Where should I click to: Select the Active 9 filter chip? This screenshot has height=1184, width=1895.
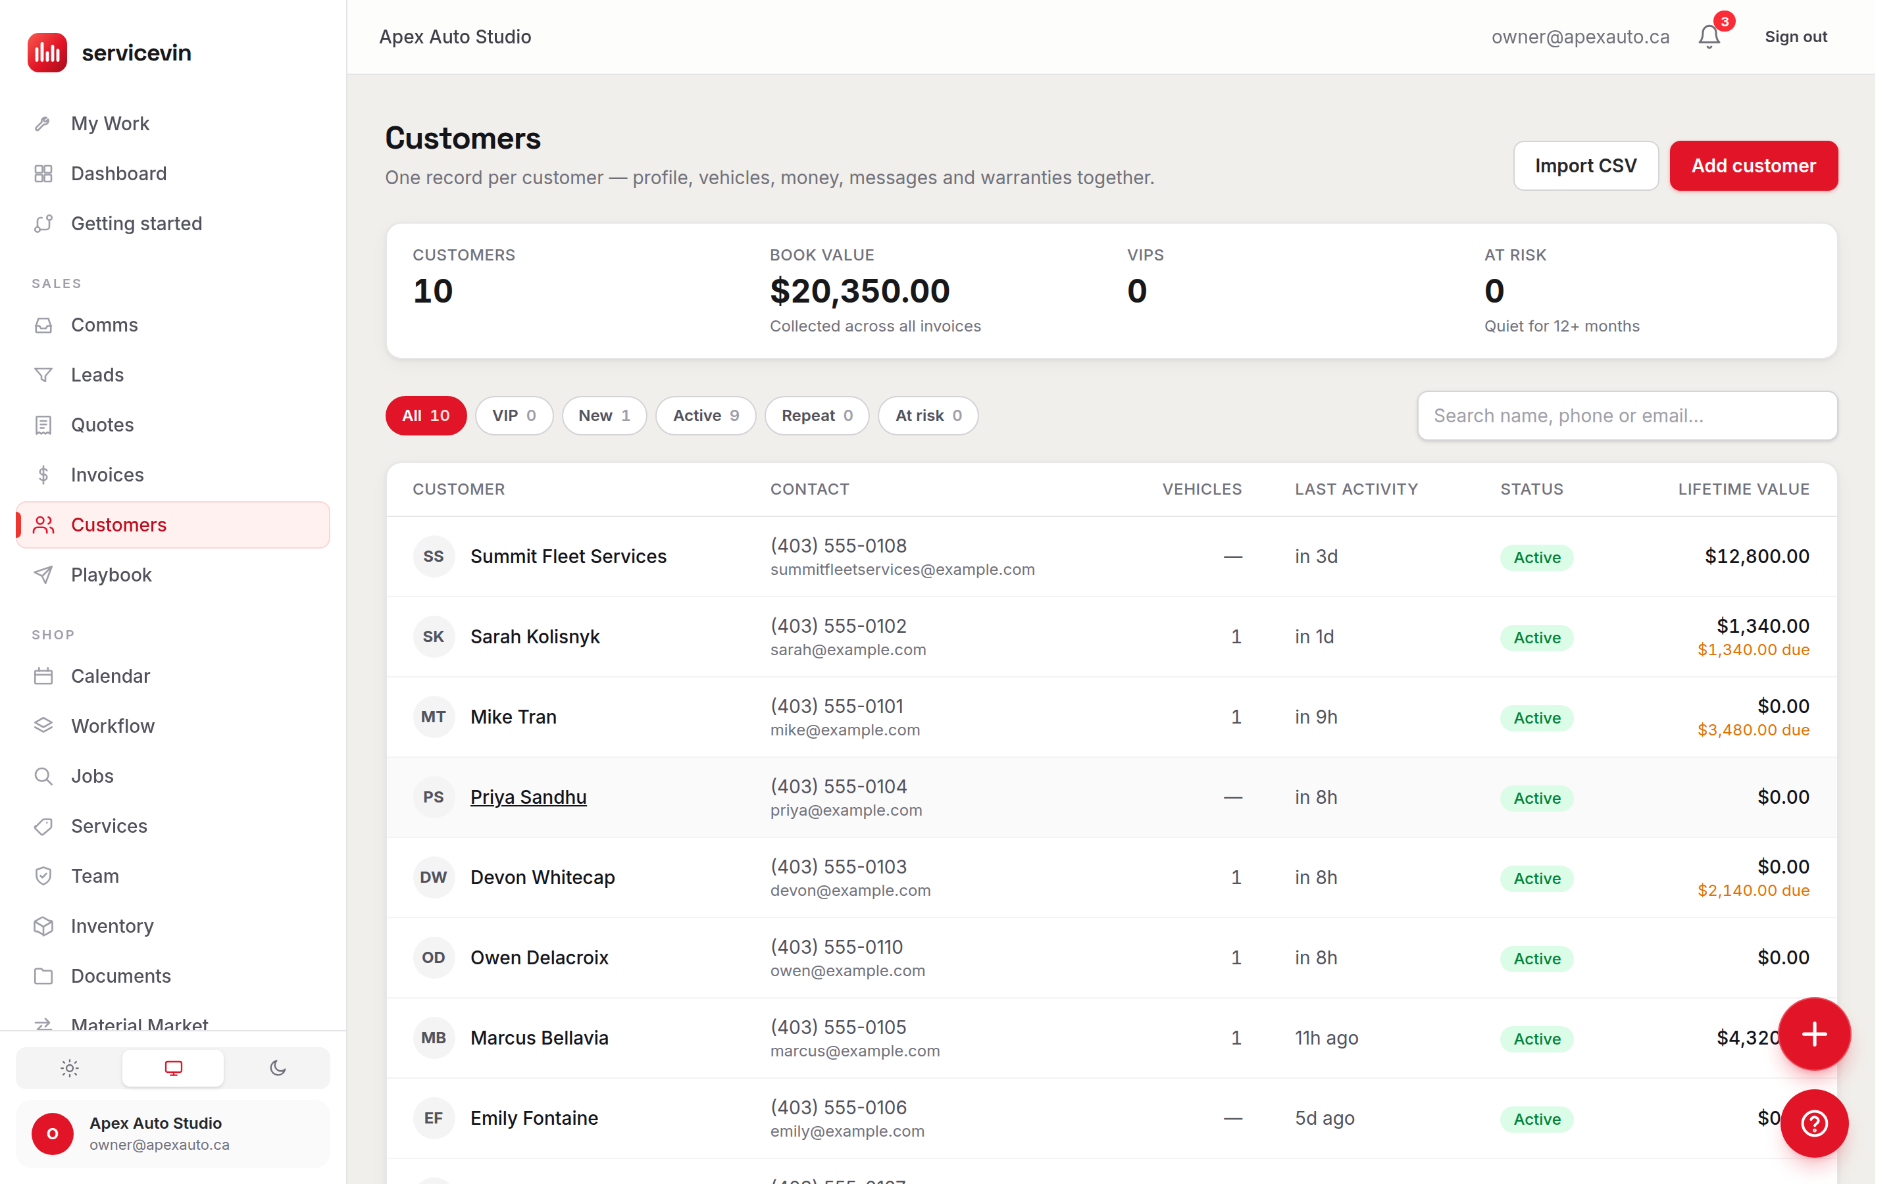coord(705,416)
